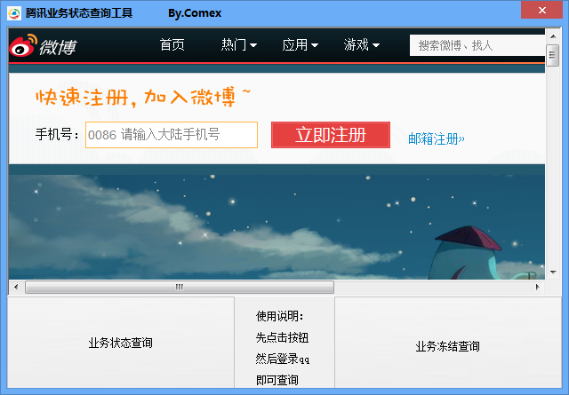Click the horizontal scrollbar thumb
Viewport: 569px width, 395px height.
180,287
